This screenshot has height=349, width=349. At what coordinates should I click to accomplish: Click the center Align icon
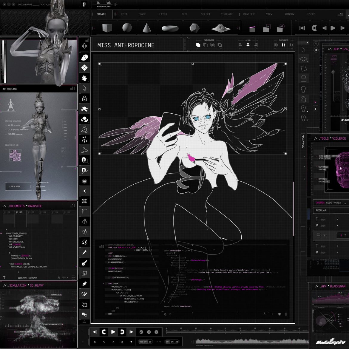[x=248, y=45]
